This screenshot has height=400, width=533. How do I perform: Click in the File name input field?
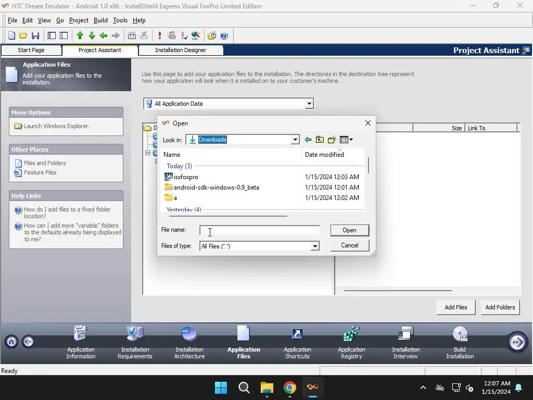click(259, 230)
